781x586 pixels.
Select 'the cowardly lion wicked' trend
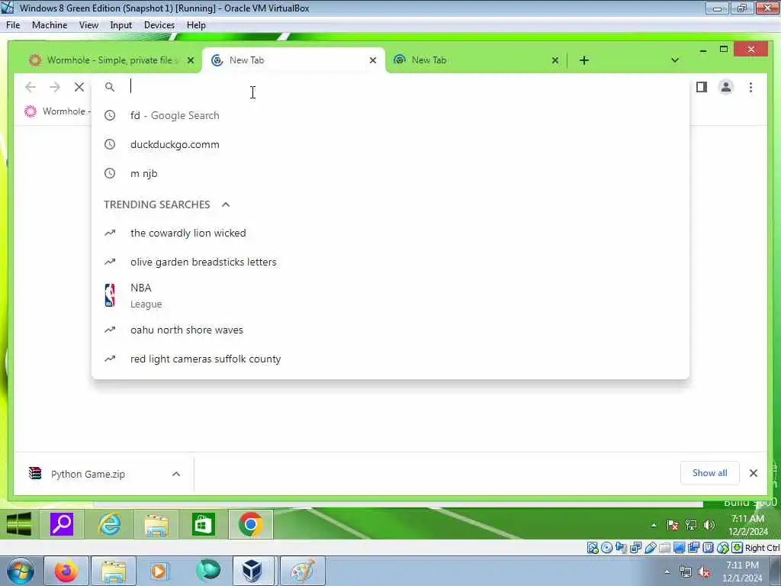390,233
